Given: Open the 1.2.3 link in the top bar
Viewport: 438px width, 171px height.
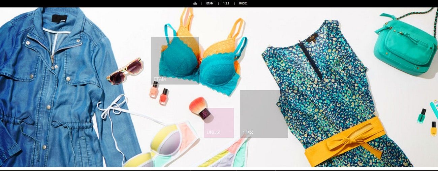Looking at the screenshot, I should pos(226,4).
